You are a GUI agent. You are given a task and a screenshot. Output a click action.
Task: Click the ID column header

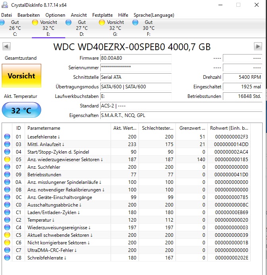pos(19,128)
